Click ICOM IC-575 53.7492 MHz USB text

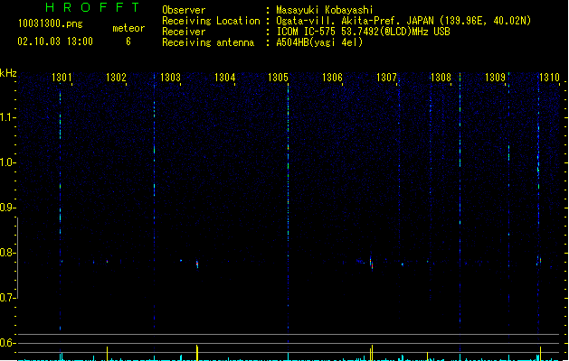[x=364, y=32]
